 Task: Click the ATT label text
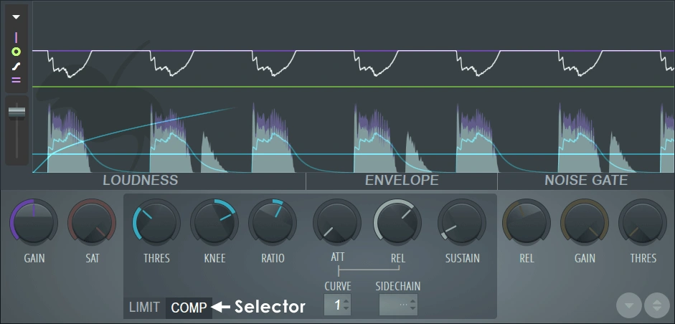337,257
